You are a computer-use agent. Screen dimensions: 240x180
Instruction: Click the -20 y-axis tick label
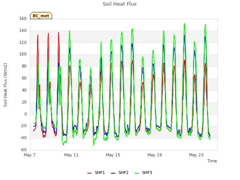coord(23,126)
